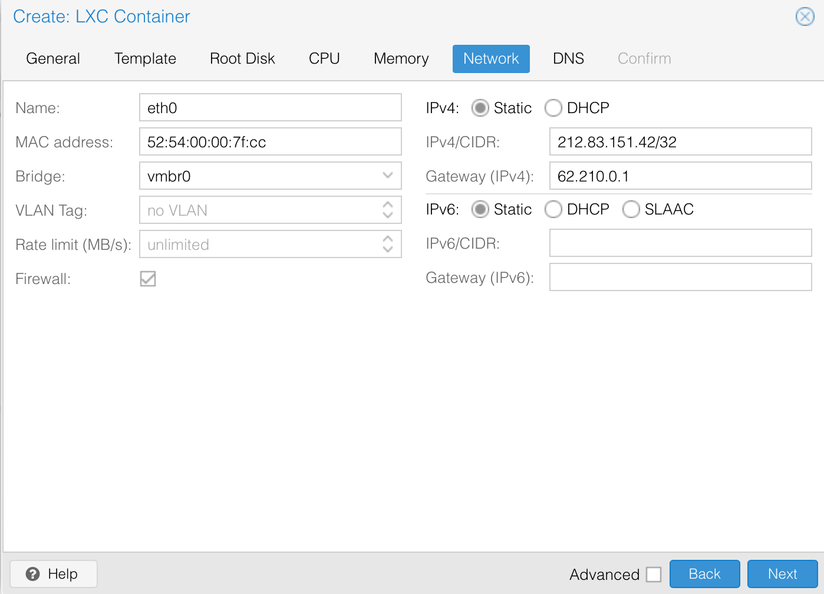This screenshot has height=594, width=824.
Task: Select SLAAC for IPv6
Action: 631,210
